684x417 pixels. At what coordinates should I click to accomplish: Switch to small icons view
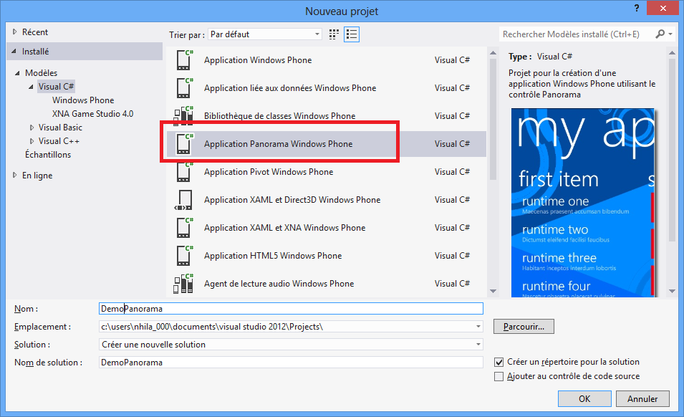(x=334, y=34)
